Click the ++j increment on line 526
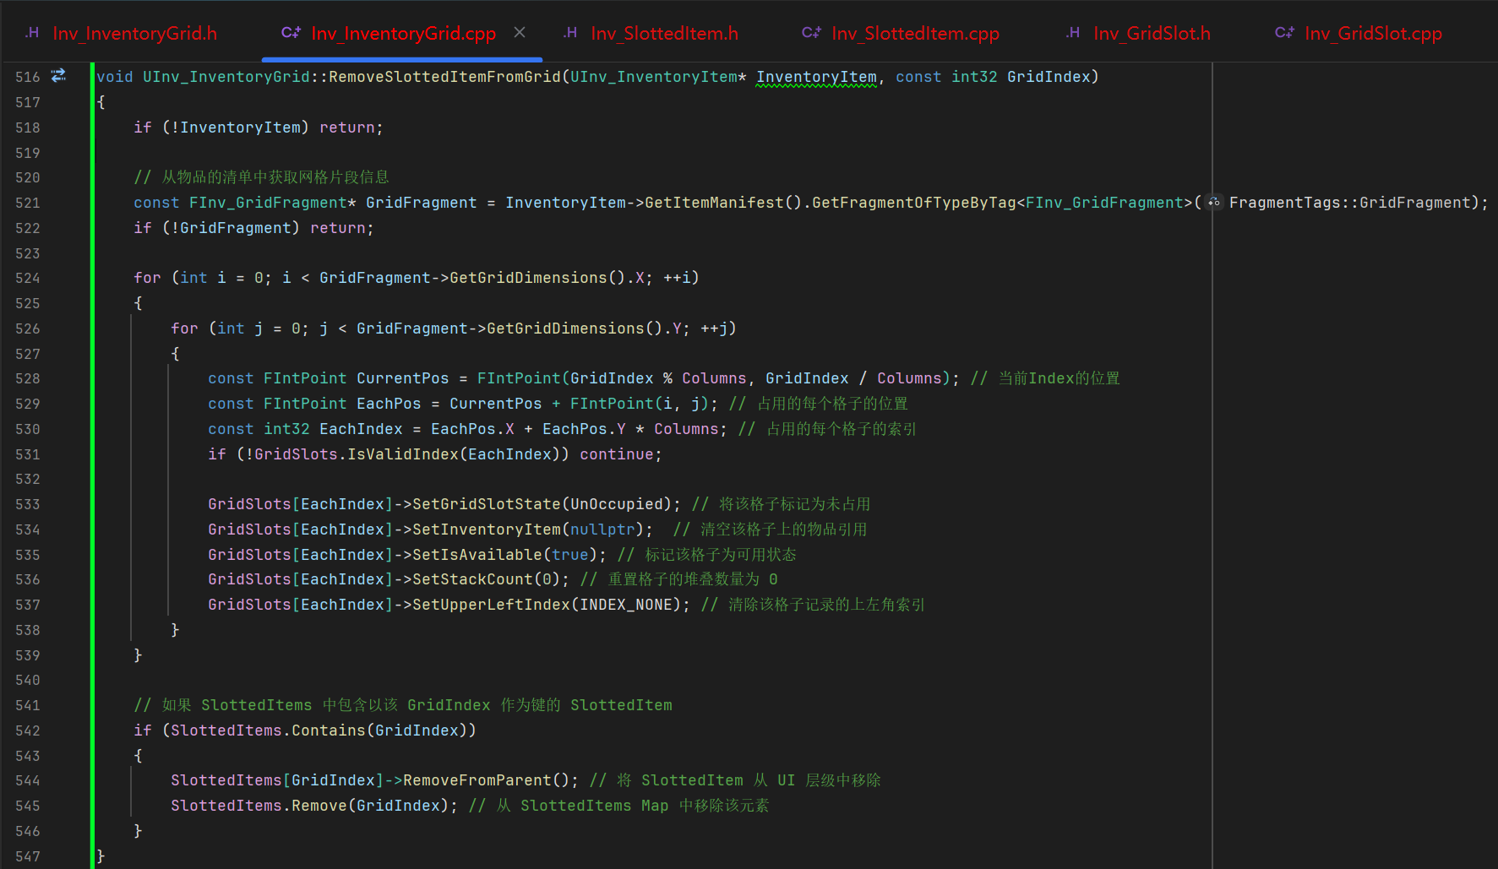 pos(714,329)
